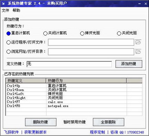Click the app icon in the title bar

(x=3, y=4)
